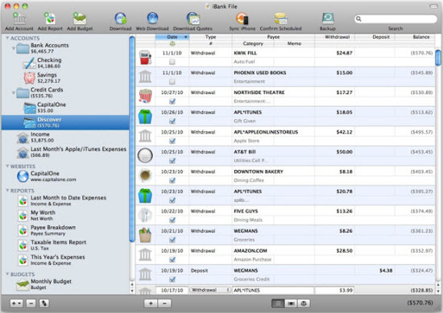The height and width of the screenshot is (313, 443).
Task: Check the cleared box for KWIK FILL
Action: tap(172, 62)
